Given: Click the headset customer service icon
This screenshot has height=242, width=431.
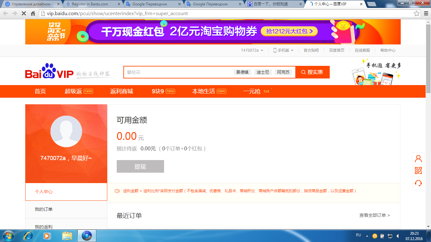Looking at the screenshot, I should [x=418, y=183].
